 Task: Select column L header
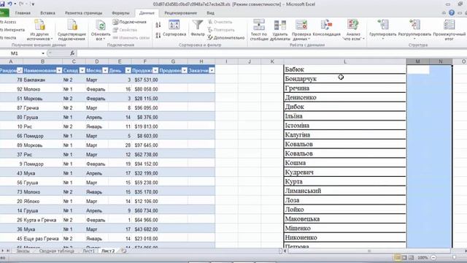[345, 61]
